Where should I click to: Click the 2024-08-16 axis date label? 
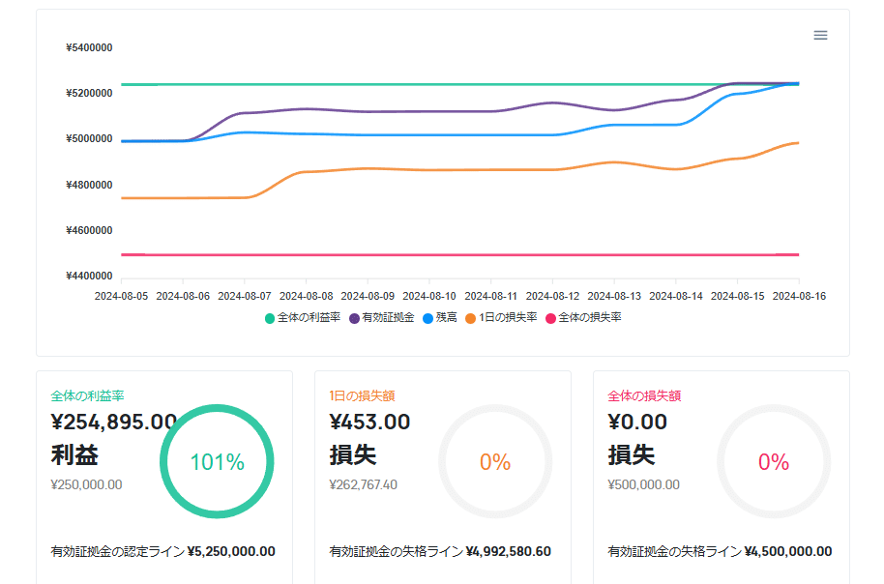pos(799,296)
